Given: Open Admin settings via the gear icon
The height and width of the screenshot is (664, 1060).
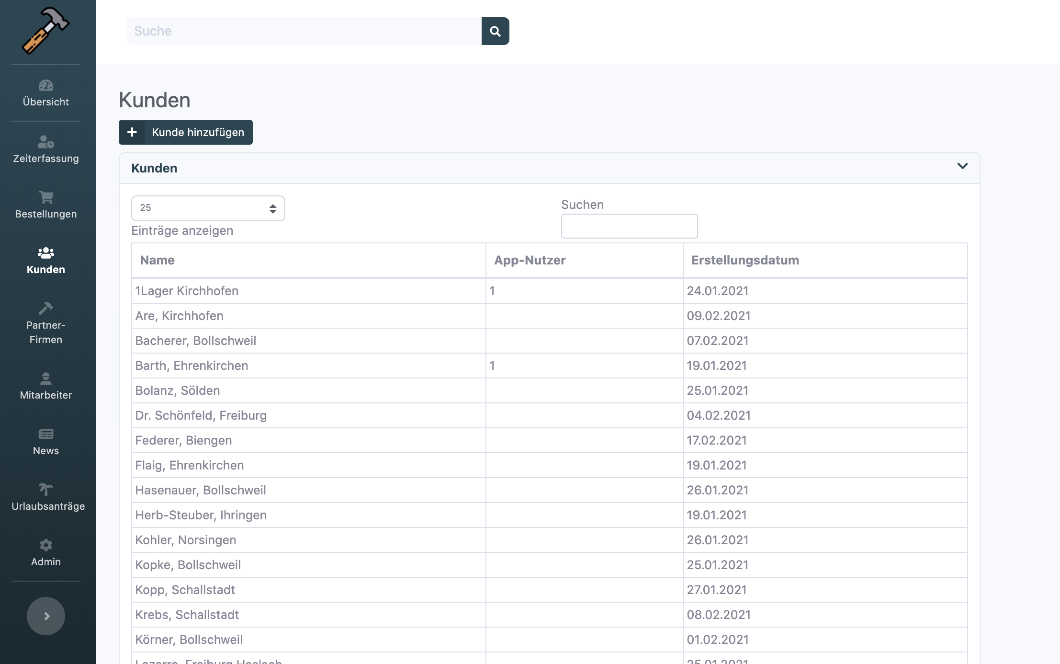Looking at the screenshot, I should 46,545.
